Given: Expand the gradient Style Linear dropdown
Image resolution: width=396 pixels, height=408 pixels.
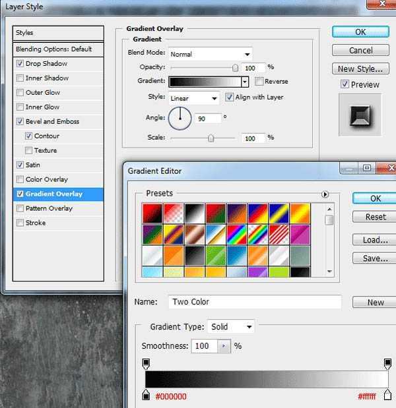Looking at the screenshot, I should click(193, 98).
